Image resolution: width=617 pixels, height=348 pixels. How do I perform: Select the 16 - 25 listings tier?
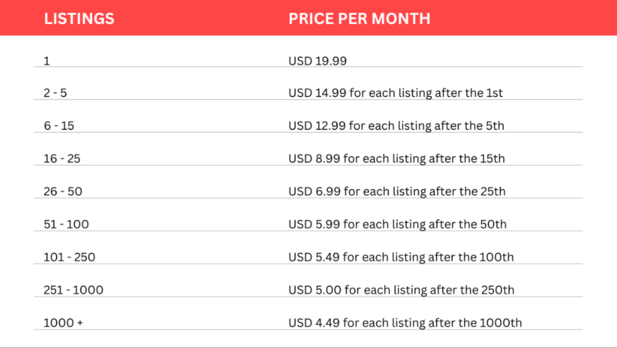[62, 158]
